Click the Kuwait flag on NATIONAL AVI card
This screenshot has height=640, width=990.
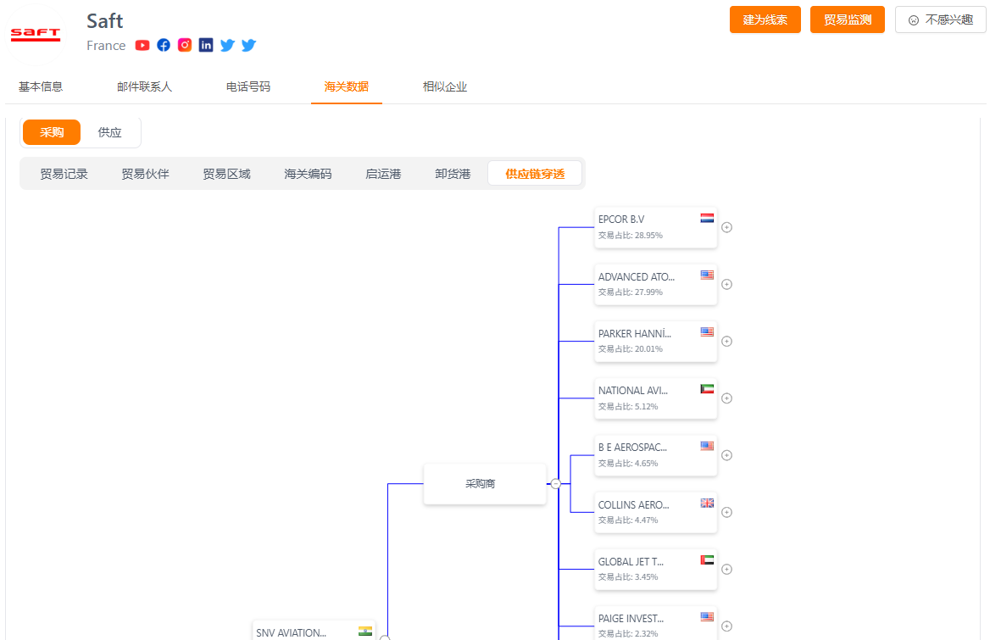(x=707, y=389)
